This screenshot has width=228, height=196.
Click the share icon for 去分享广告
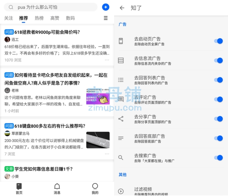[x=121, y=119]
